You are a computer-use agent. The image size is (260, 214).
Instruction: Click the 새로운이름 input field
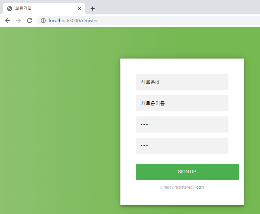coord(182,103)
